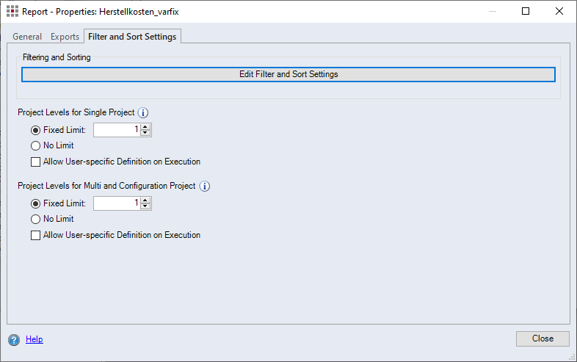This screenshot has width=577, height=362.
Task: Tick user-specific definition checkbox for Multi and Configuration Project
Action: [35, 235]
